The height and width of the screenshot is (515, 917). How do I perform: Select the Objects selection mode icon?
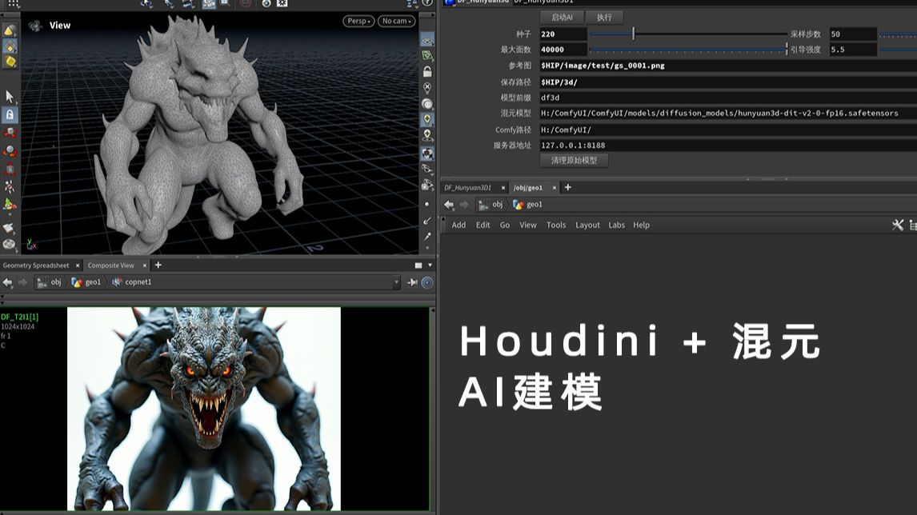coord(10,30)
